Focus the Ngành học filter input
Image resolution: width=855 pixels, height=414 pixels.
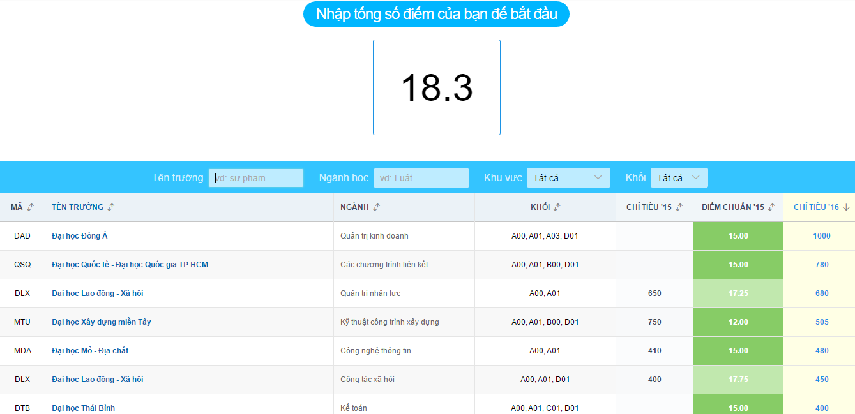[421, 178]
